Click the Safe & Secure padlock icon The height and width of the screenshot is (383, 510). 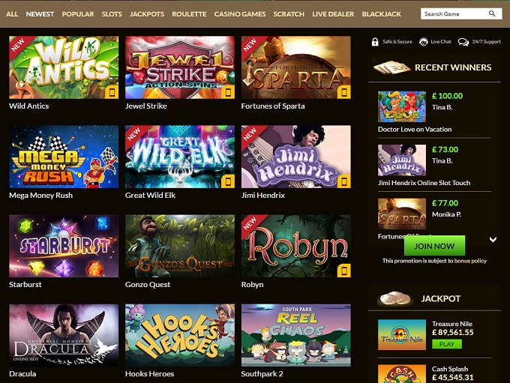pyautogui.click(x=375, y=42)
